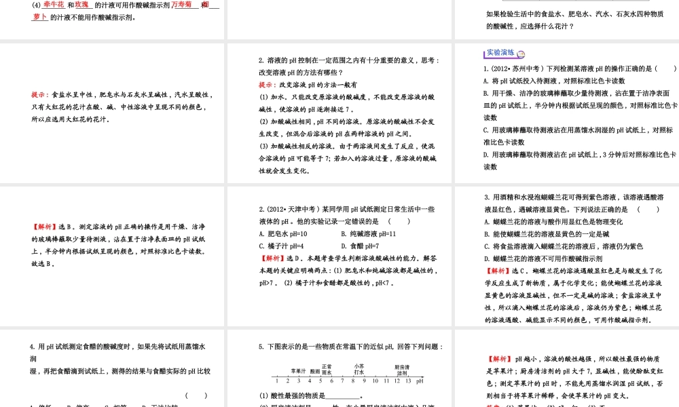Select the 【解析】选B slide thumbnail
Screen dimensions: 679x407
point(112,256)
